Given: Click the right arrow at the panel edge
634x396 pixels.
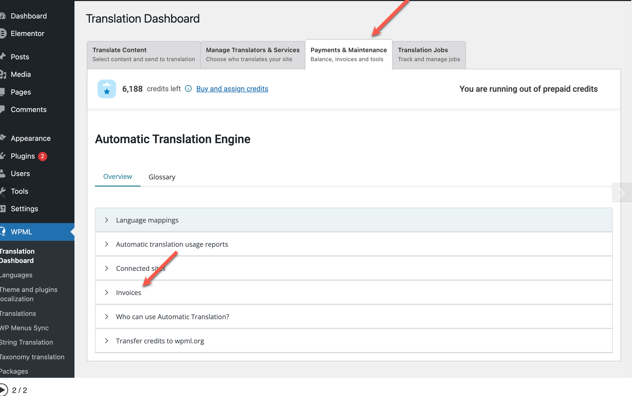Looking at the screenshot, I should [x=621, y=192].
